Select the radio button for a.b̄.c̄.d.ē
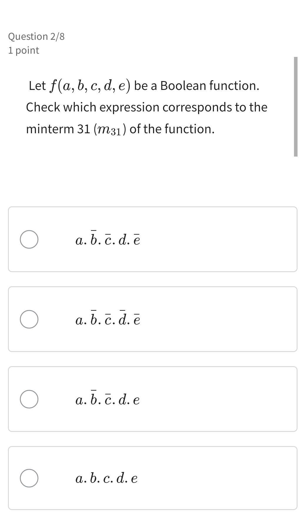 point(29,239)
